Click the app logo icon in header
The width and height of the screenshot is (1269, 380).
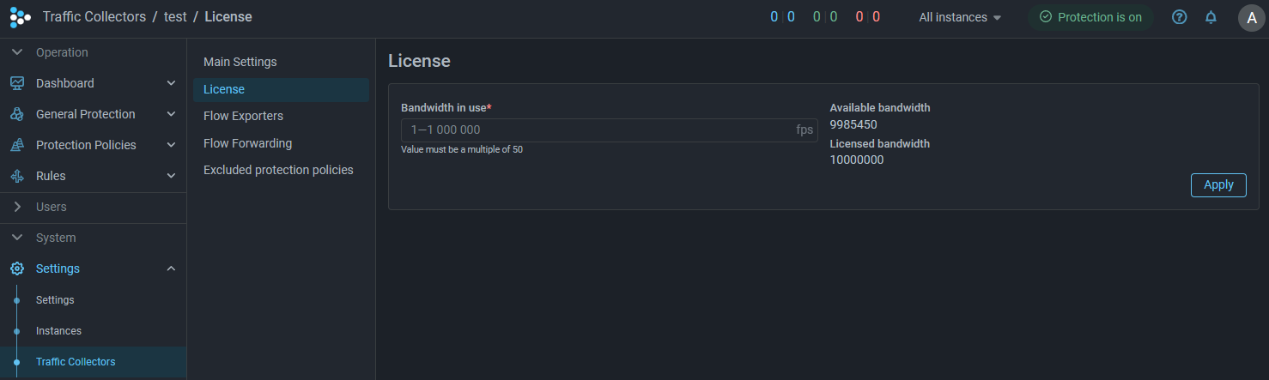click(20, 17)
